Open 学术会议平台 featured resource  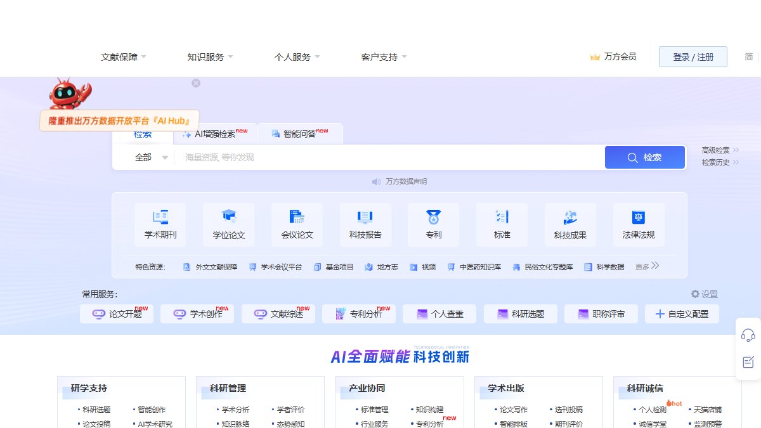coord(275,267)
